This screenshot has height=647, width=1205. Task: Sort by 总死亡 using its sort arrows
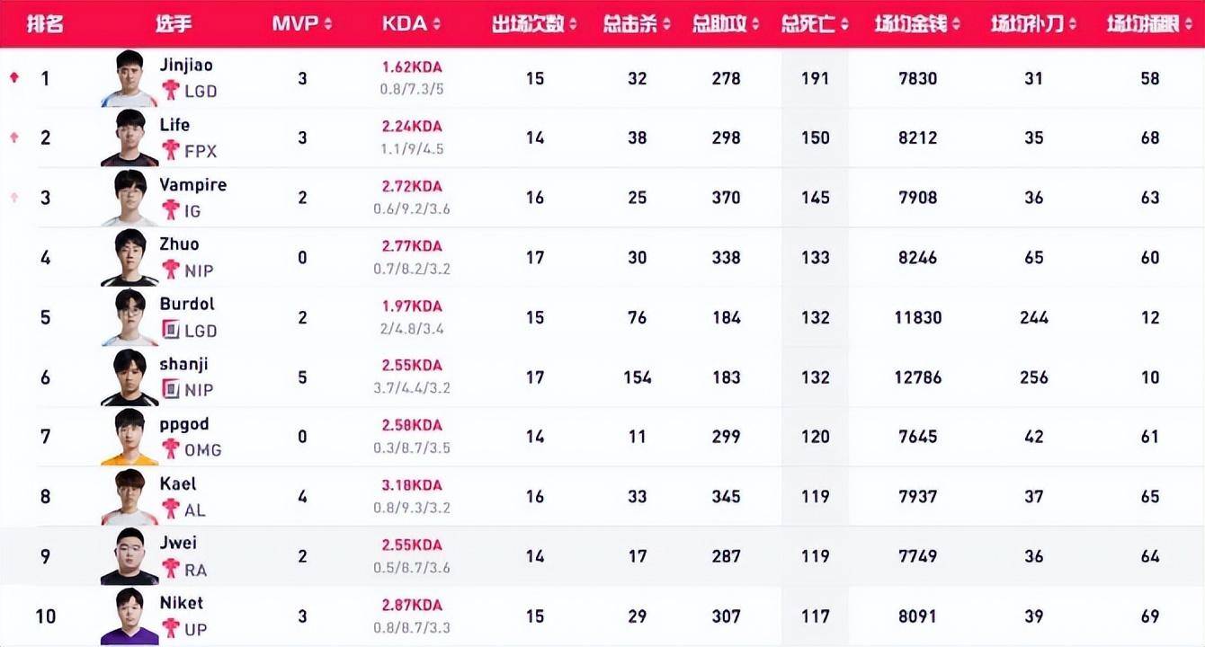[x=844, y=24]
